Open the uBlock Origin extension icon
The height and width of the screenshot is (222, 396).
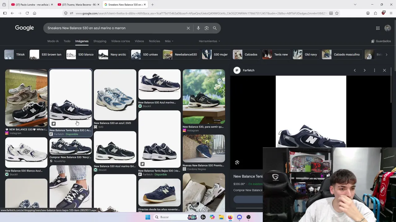(383, 13)
